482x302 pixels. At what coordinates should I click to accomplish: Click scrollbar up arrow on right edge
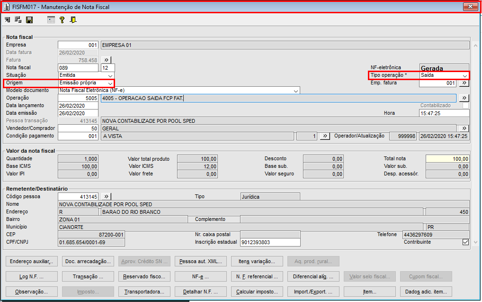(475, 46)
